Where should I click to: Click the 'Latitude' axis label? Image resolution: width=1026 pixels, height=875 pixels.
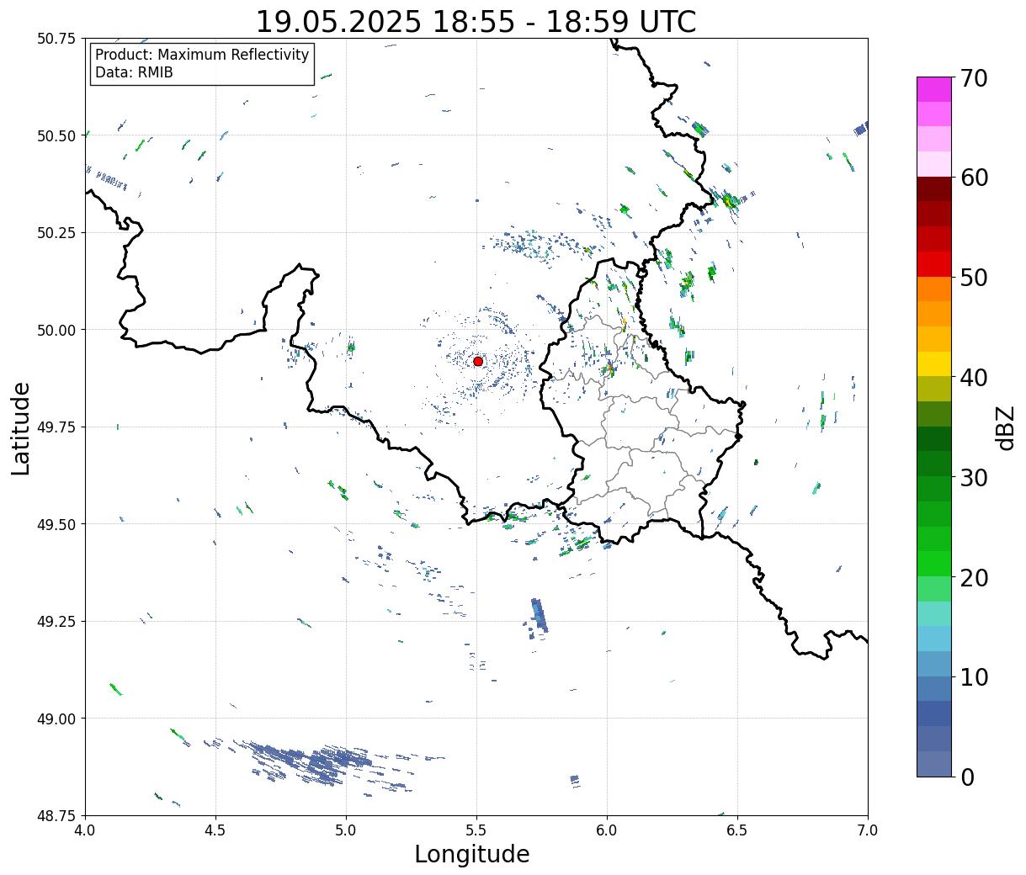(21, 428)
